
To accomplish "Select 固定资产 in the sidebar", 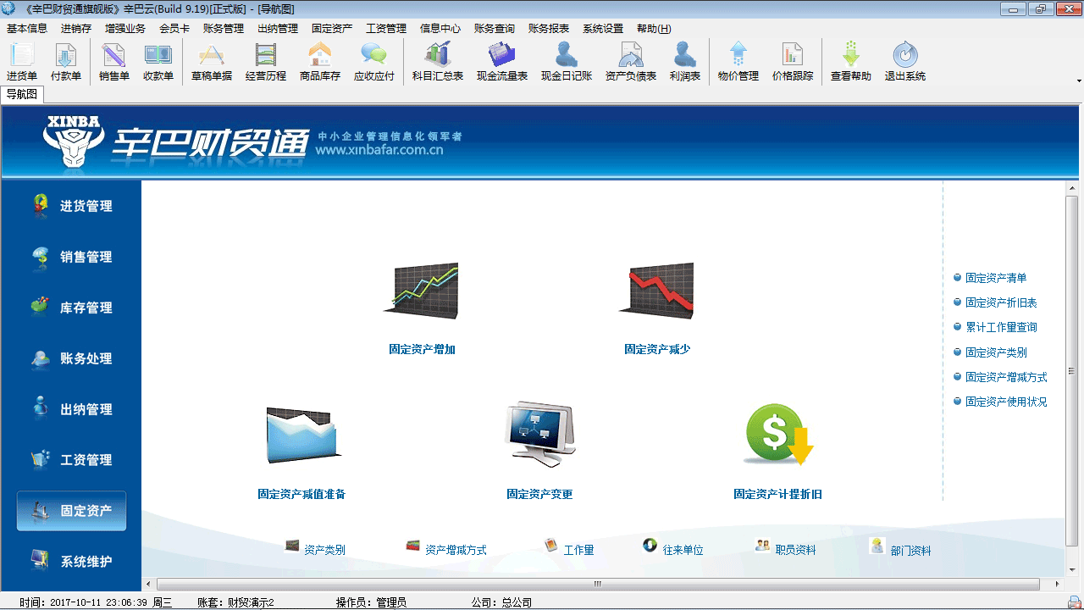I will click(x=71, y=511).
